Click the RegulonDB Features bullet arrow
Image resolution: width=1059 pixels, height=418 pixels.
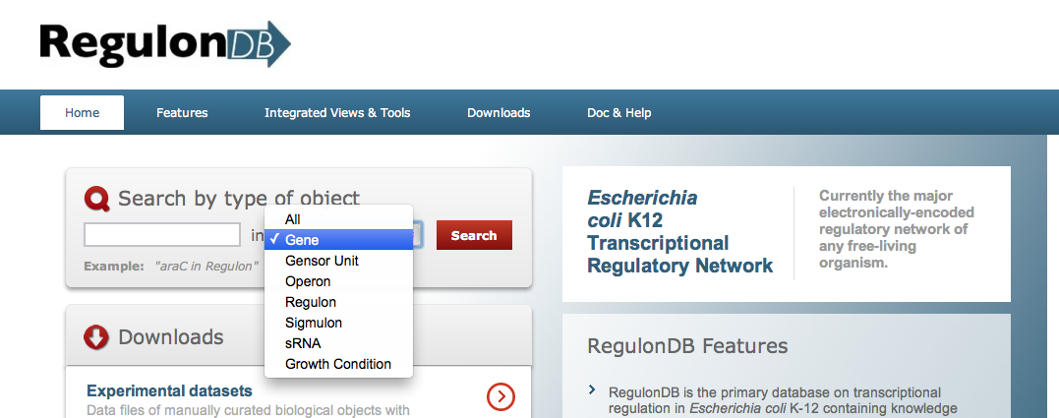pos(592,389)
